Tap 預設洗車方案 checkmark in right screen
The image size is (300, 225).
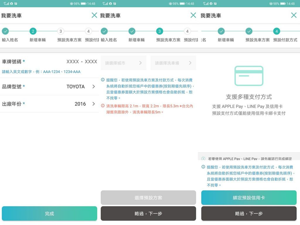249,31
